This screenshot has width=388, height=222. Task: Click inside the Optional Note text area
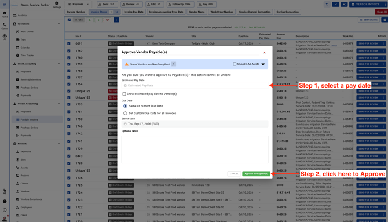tap(195, 150)
